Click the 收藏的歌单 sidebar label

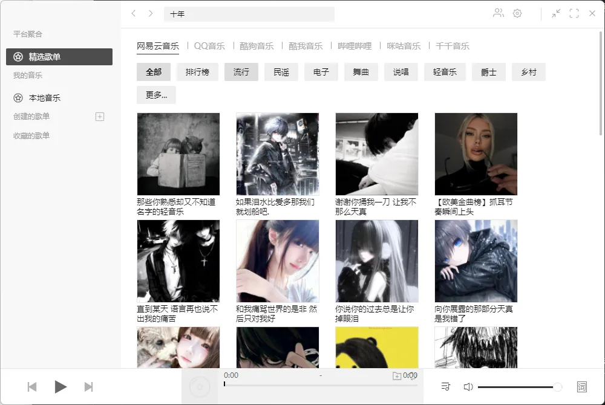(31, 135)
